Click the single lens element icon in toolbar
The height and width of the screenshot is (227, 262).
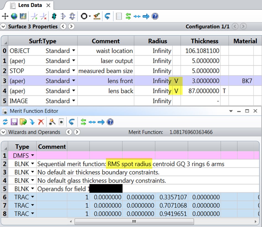coord(63,16)
